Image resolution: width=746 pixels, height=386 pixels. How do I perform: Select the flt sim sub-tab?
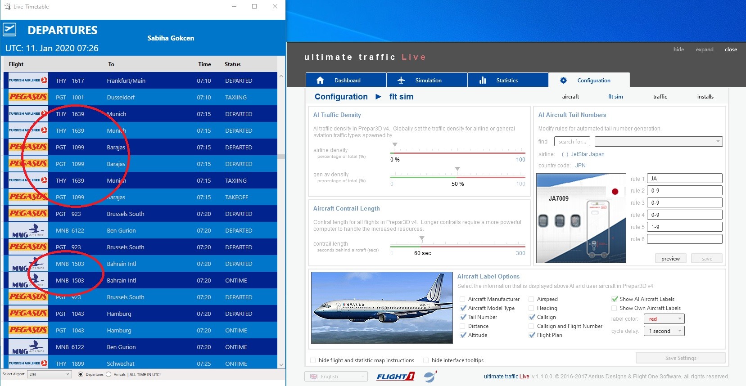615,97
